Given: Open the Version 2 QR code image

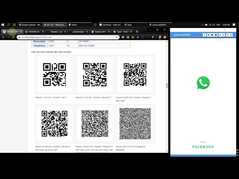Looking at the screenshot, I should tap(95, 75).
